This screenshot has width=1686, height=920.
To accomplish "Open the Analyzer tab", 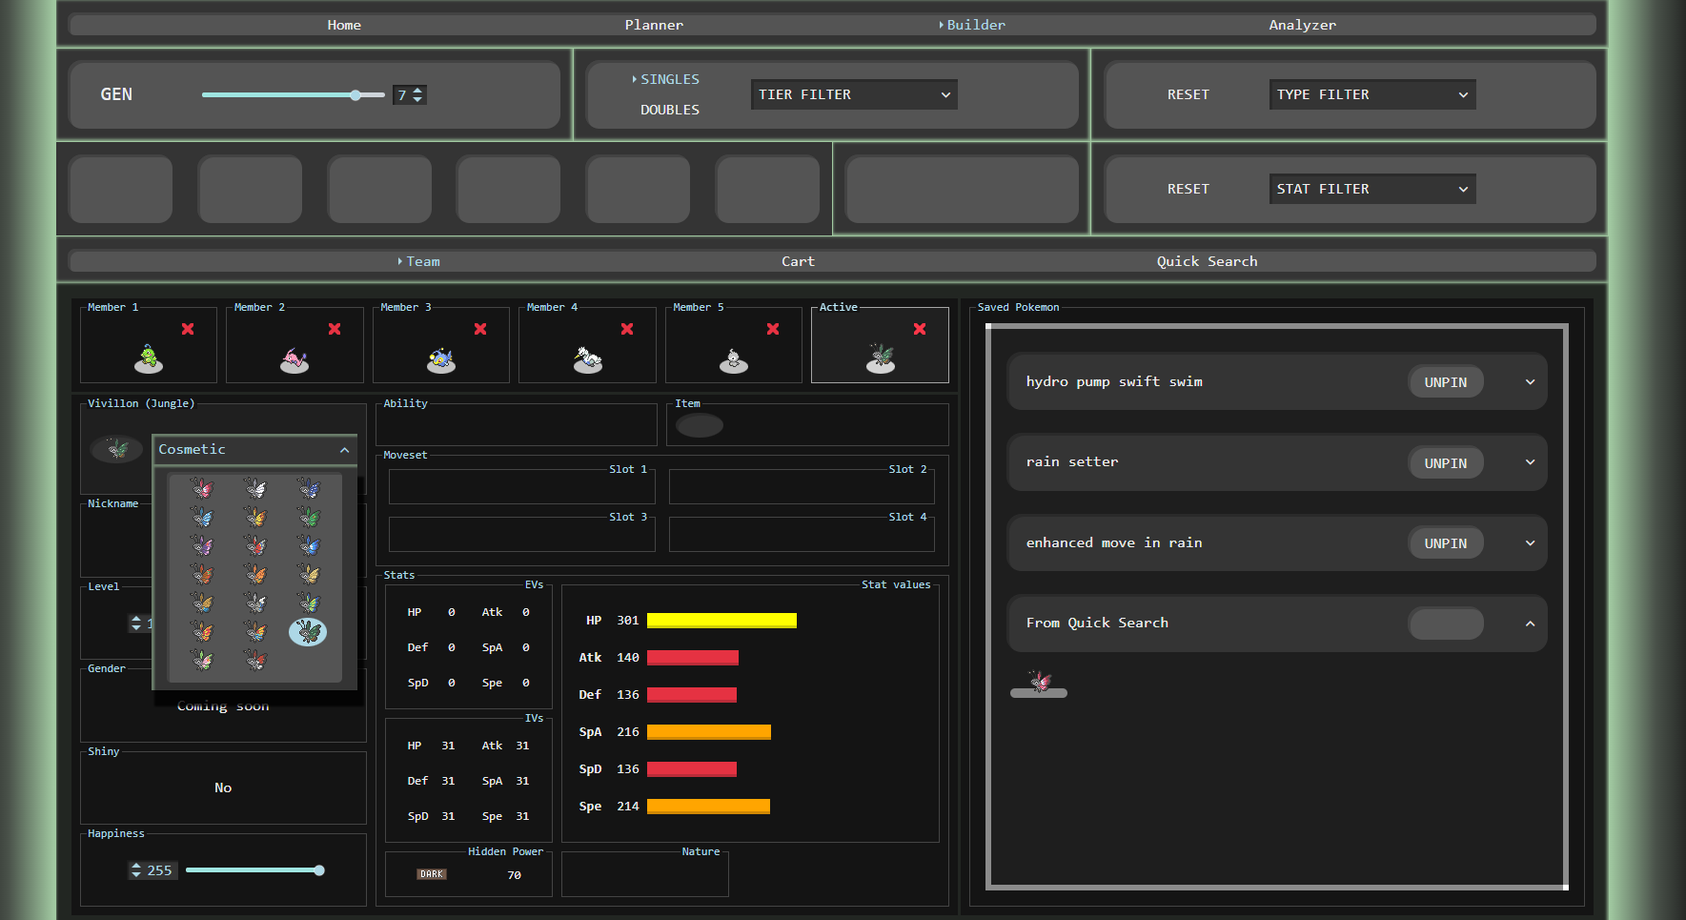I will [1302, 25].
